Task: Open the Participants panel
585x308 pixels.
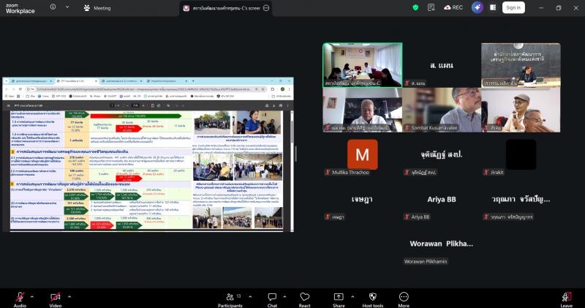Action: tap(230, 299)
